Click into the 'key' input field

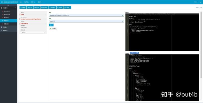click(87, 15)
